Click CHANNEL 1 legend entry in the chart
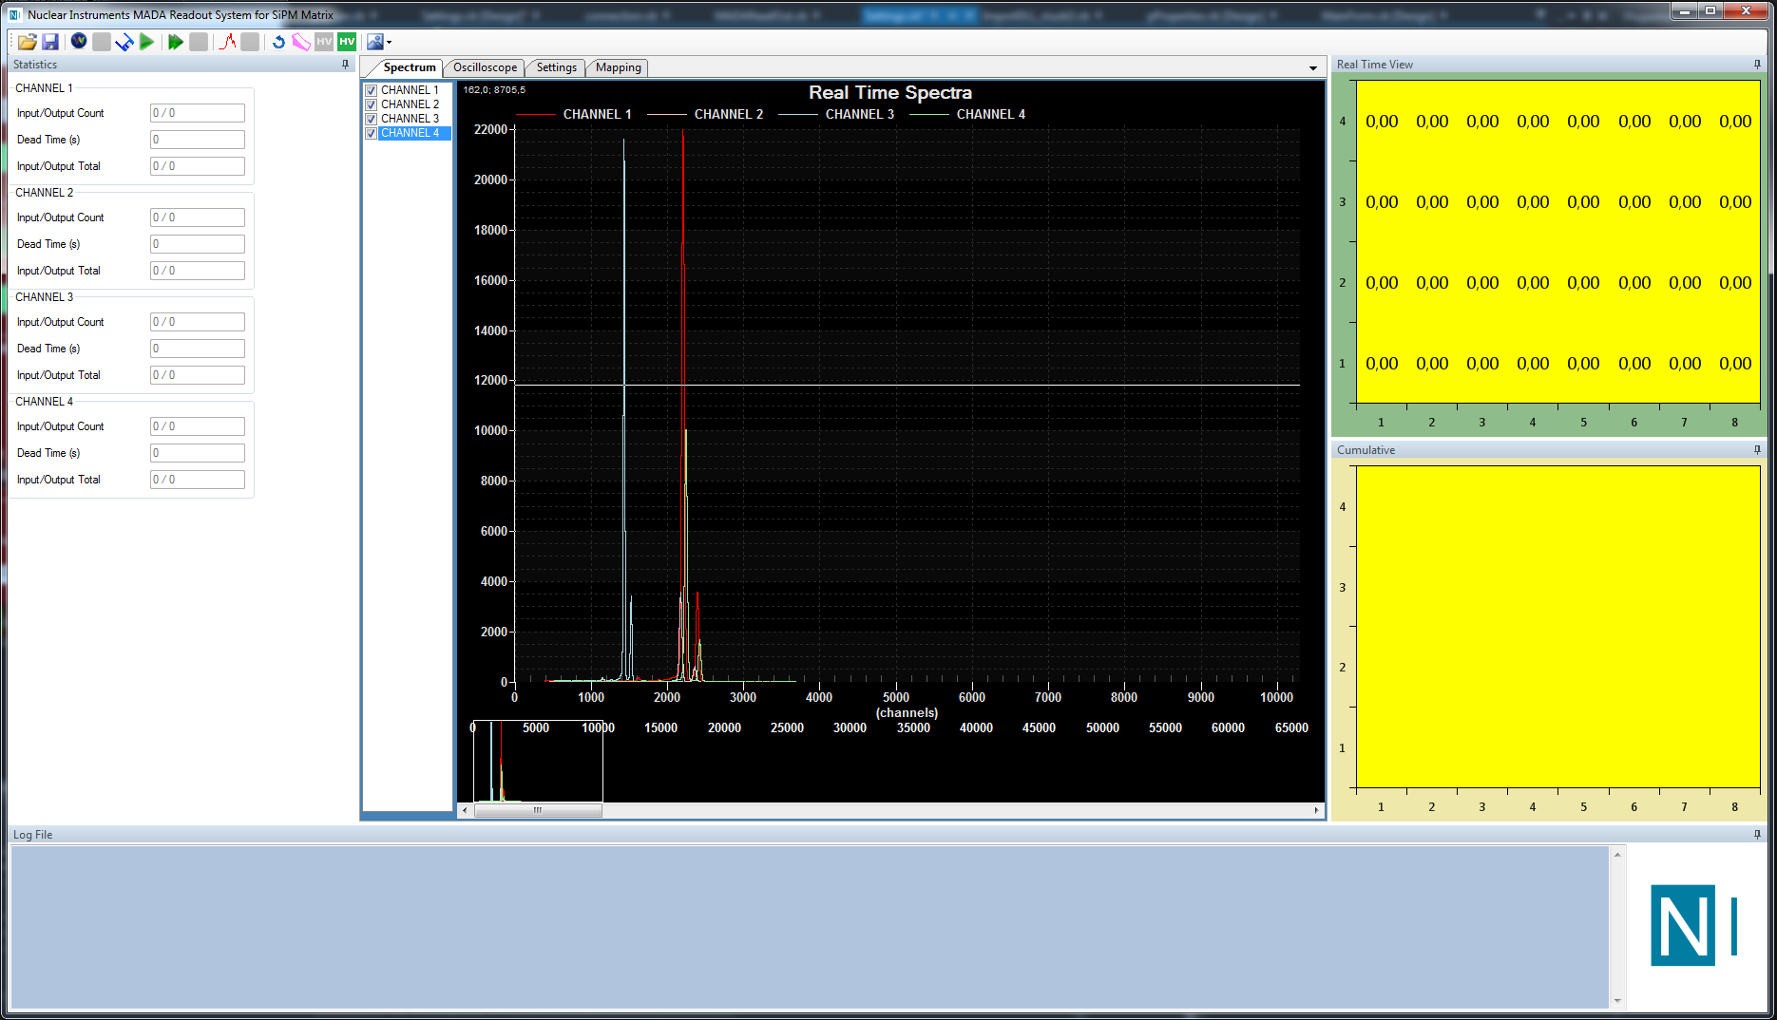This screenshot has height=1020, width=1777. click(x=574, y=114)
